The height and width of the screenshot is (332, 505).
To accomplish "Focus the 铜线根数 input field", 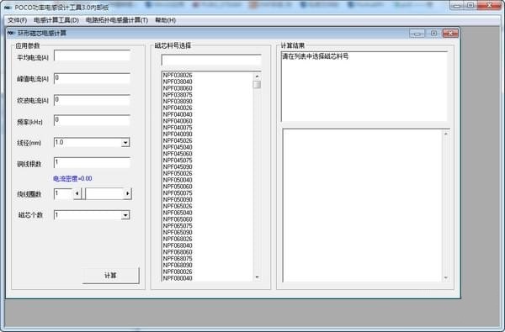I will [x=92, y=162].
